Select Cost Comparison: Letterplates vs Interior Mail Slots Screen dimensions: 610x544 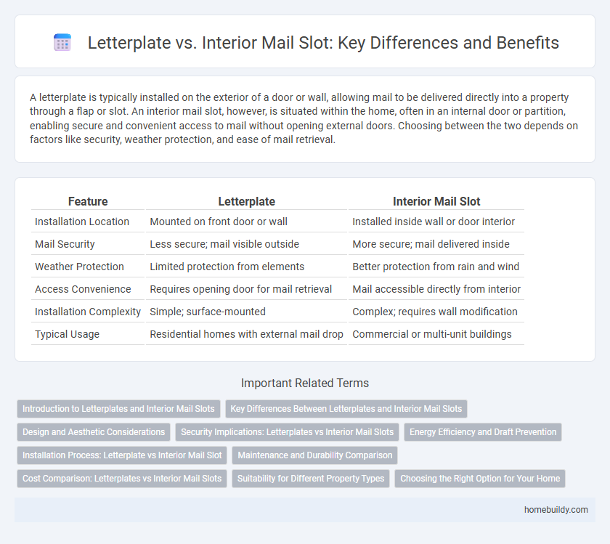click(x=121, y=479)
